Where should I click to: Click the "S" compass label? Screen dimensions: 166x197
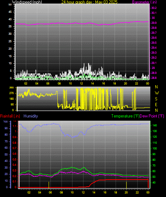[x=156, y=99]
